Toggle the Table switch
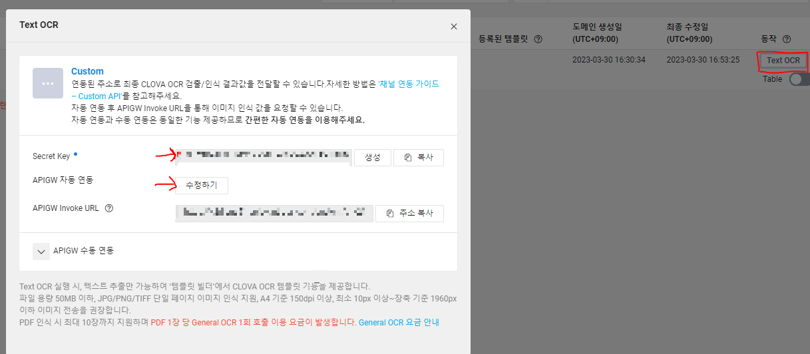The image size is (810, 354). (x=799, y=79)
